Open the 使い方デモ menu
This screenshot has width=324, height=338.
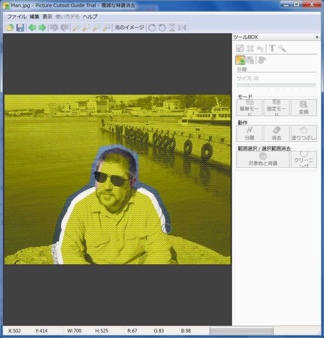point(67,16)
